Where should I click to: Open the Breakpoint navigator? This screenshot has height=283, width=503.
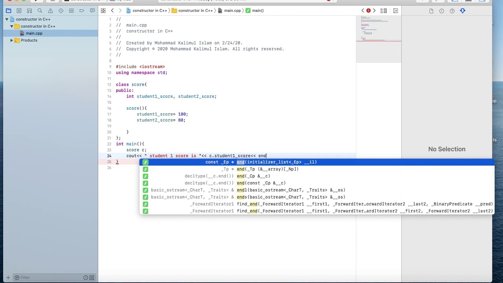click(82, 11)
